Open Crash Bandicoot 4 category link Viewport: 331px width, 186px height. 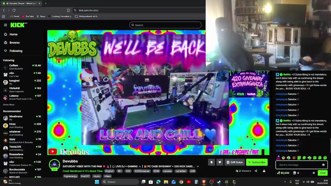pyautogui.click(x=82, y=171)
